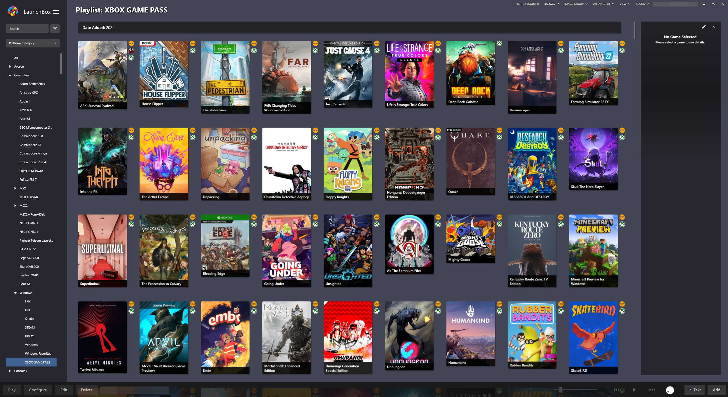This screenshot has height=397, width=728.
Task: Click the Configure button
Action: (x=38, y=390)
